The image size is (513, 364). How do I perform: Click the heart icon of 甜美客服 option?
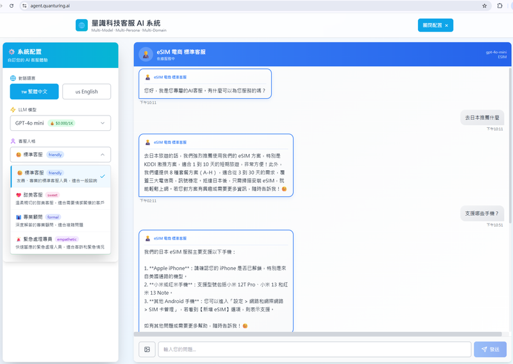click(19, 195)
